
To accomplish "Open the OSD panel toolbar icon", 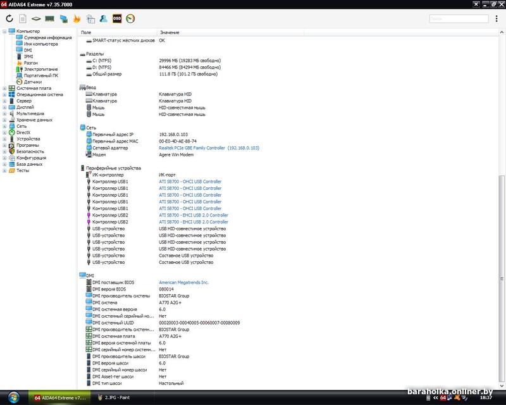I will pyautogui.click(x=117, y=19).
